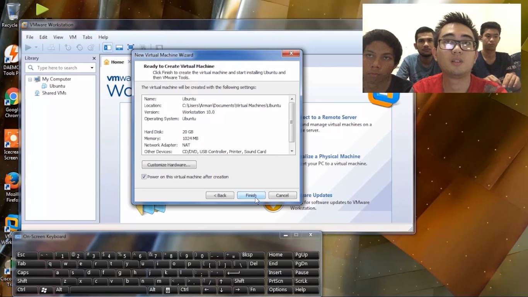Open the Edit menu

[x=43, y=37]
